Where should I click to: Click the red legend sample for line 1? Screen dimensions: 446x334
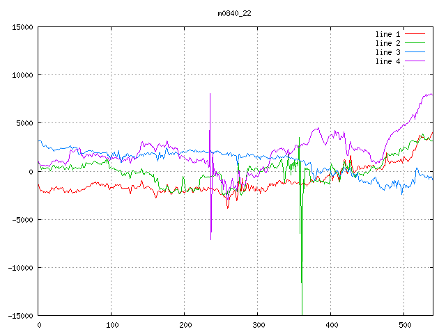pyautogui.click(x=415, y=34)
